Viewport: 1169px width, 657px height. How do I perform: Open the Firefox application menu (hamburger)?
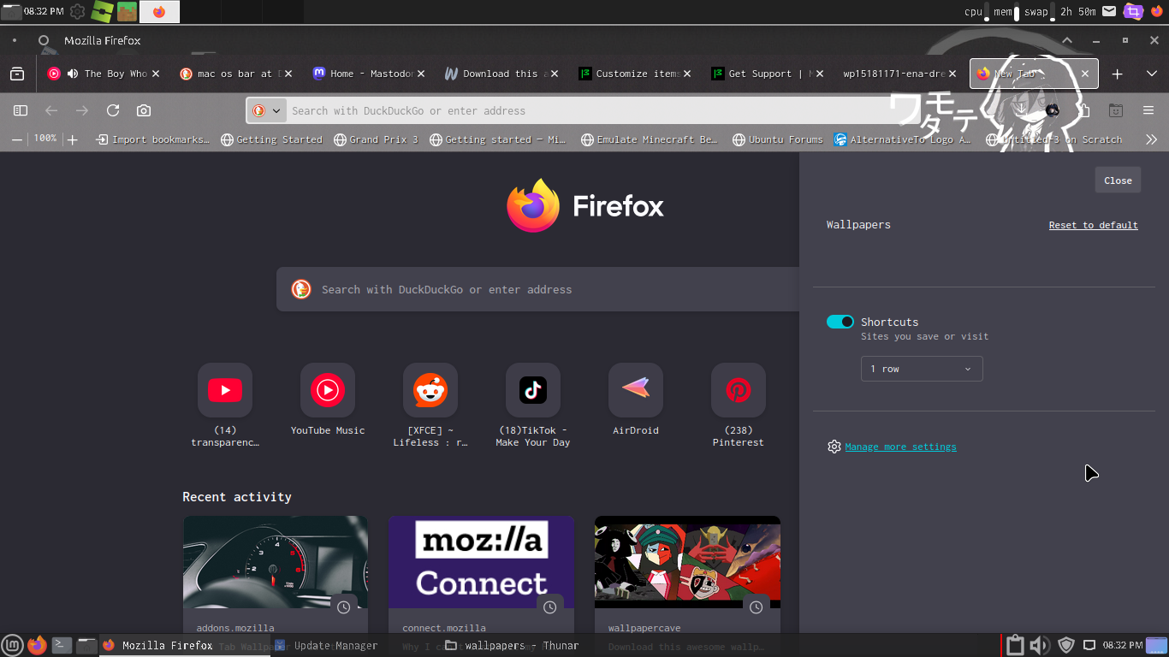(1148, 110)
